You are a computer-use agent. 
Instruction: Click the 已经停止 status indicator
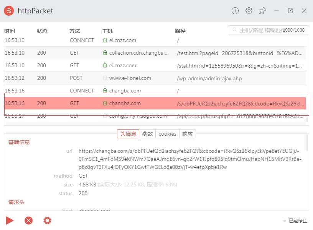click(296, 221)
